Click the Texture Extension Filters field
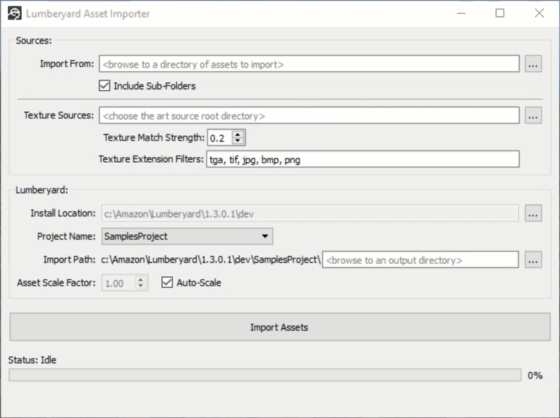 click(x=363, y=159)
